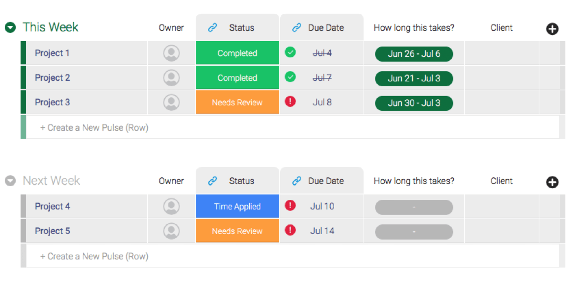This screenshot has height=291, width=578.
Task: Click link icon beside Due Date in Next Week
Action: (x=296, y=181)
